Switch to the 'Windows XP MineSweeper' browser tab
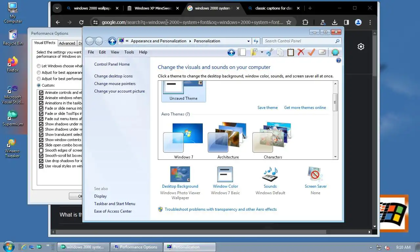Viewport: 420px width, 252px height. click(x=153, y=9)
